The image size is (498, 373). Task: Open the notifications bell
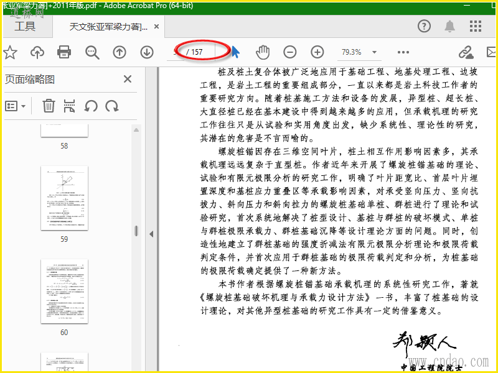coord(449,26)
